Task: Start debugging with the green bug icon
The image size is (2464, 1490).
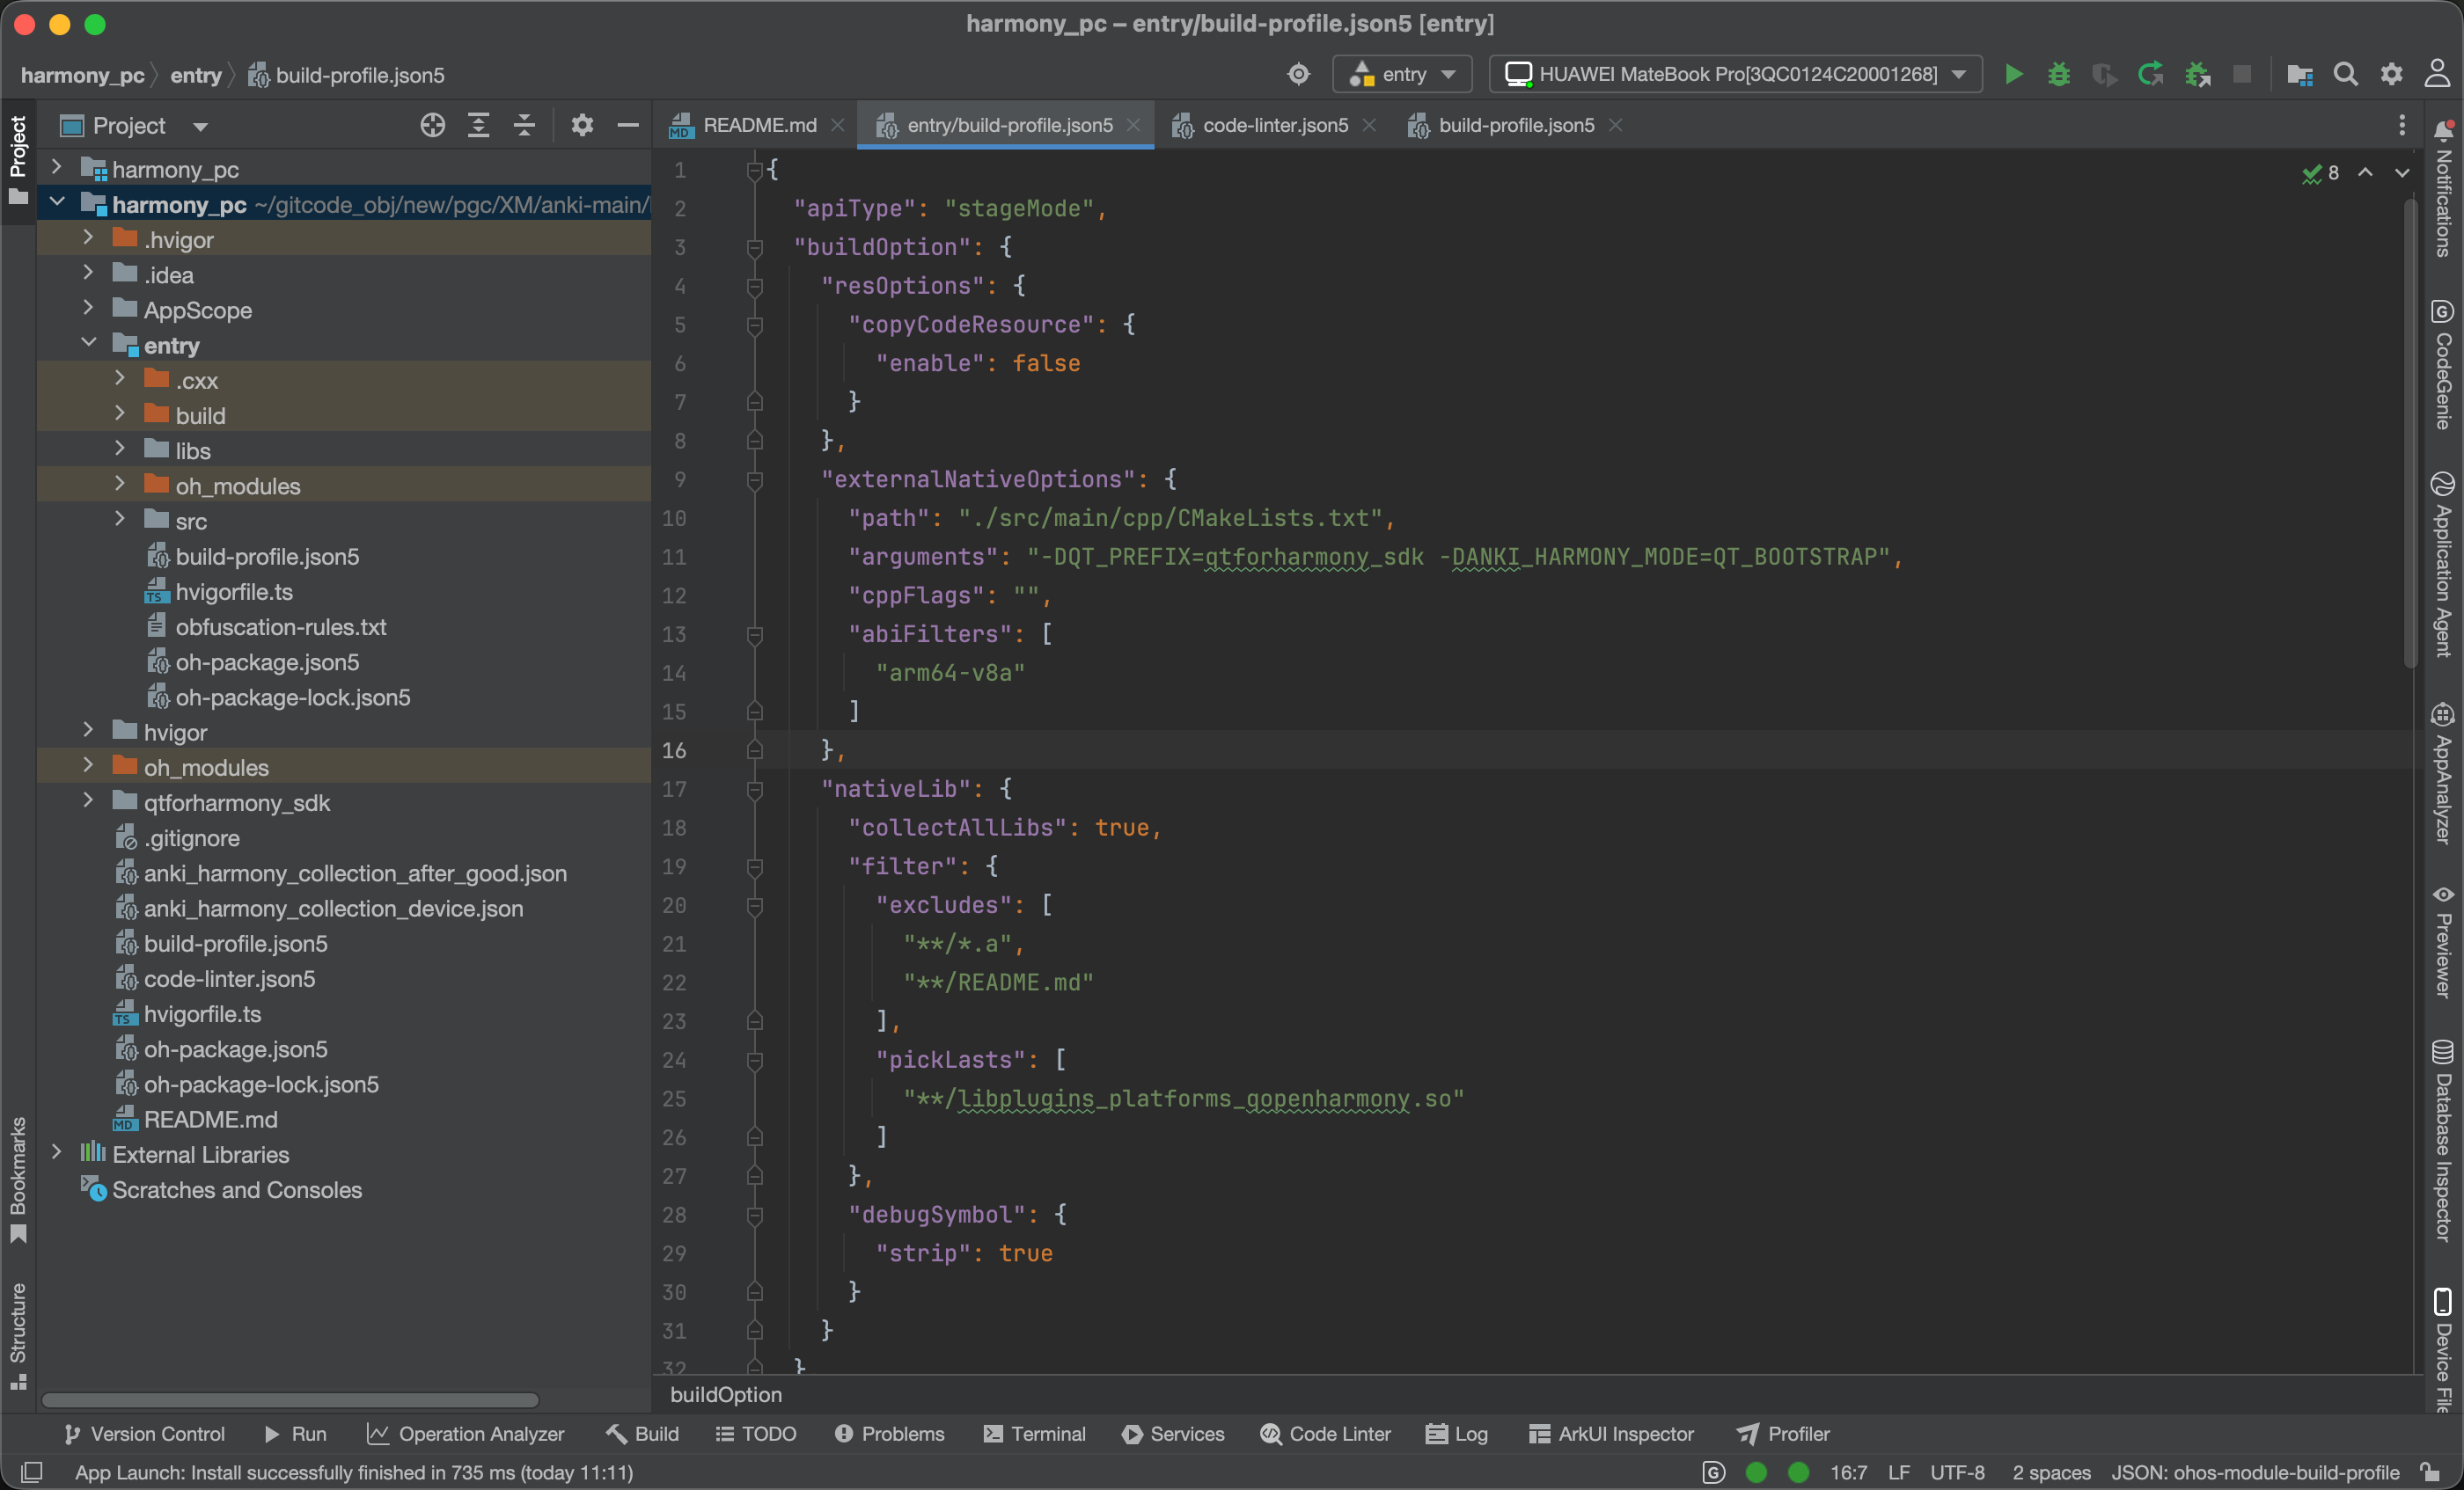Action: 2059,75
